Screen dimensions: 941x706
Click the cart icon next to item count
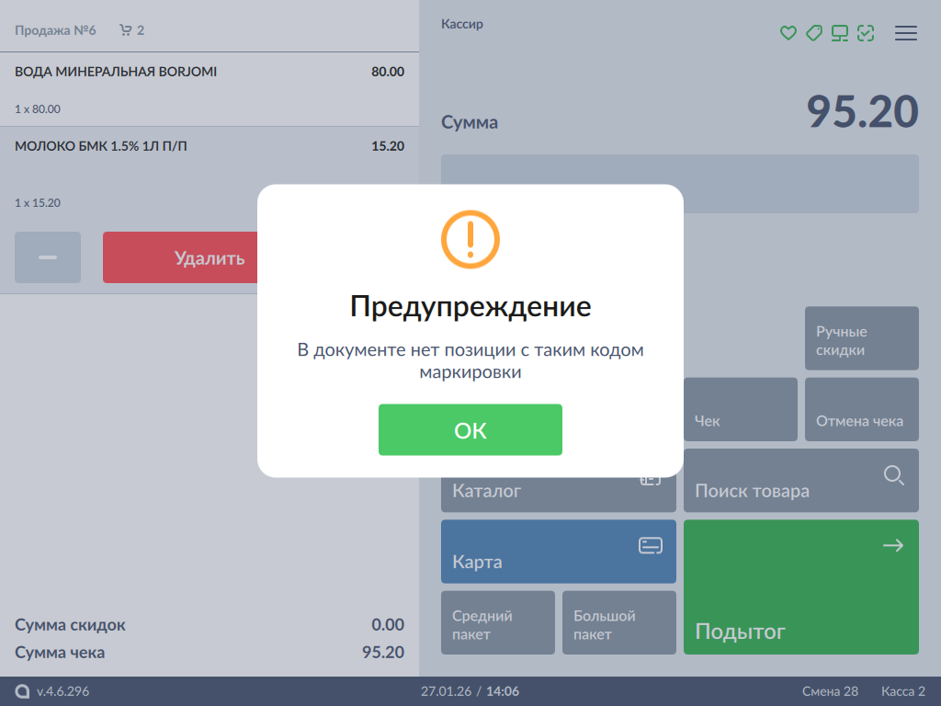tap(126, 30)
